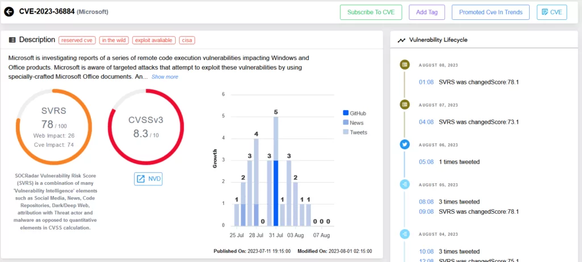Click the 05:08 timestamp on August 06
Image resolution: width=582 pixels, height=262 pixels.
pyautogui.click(x=426, y=162)
